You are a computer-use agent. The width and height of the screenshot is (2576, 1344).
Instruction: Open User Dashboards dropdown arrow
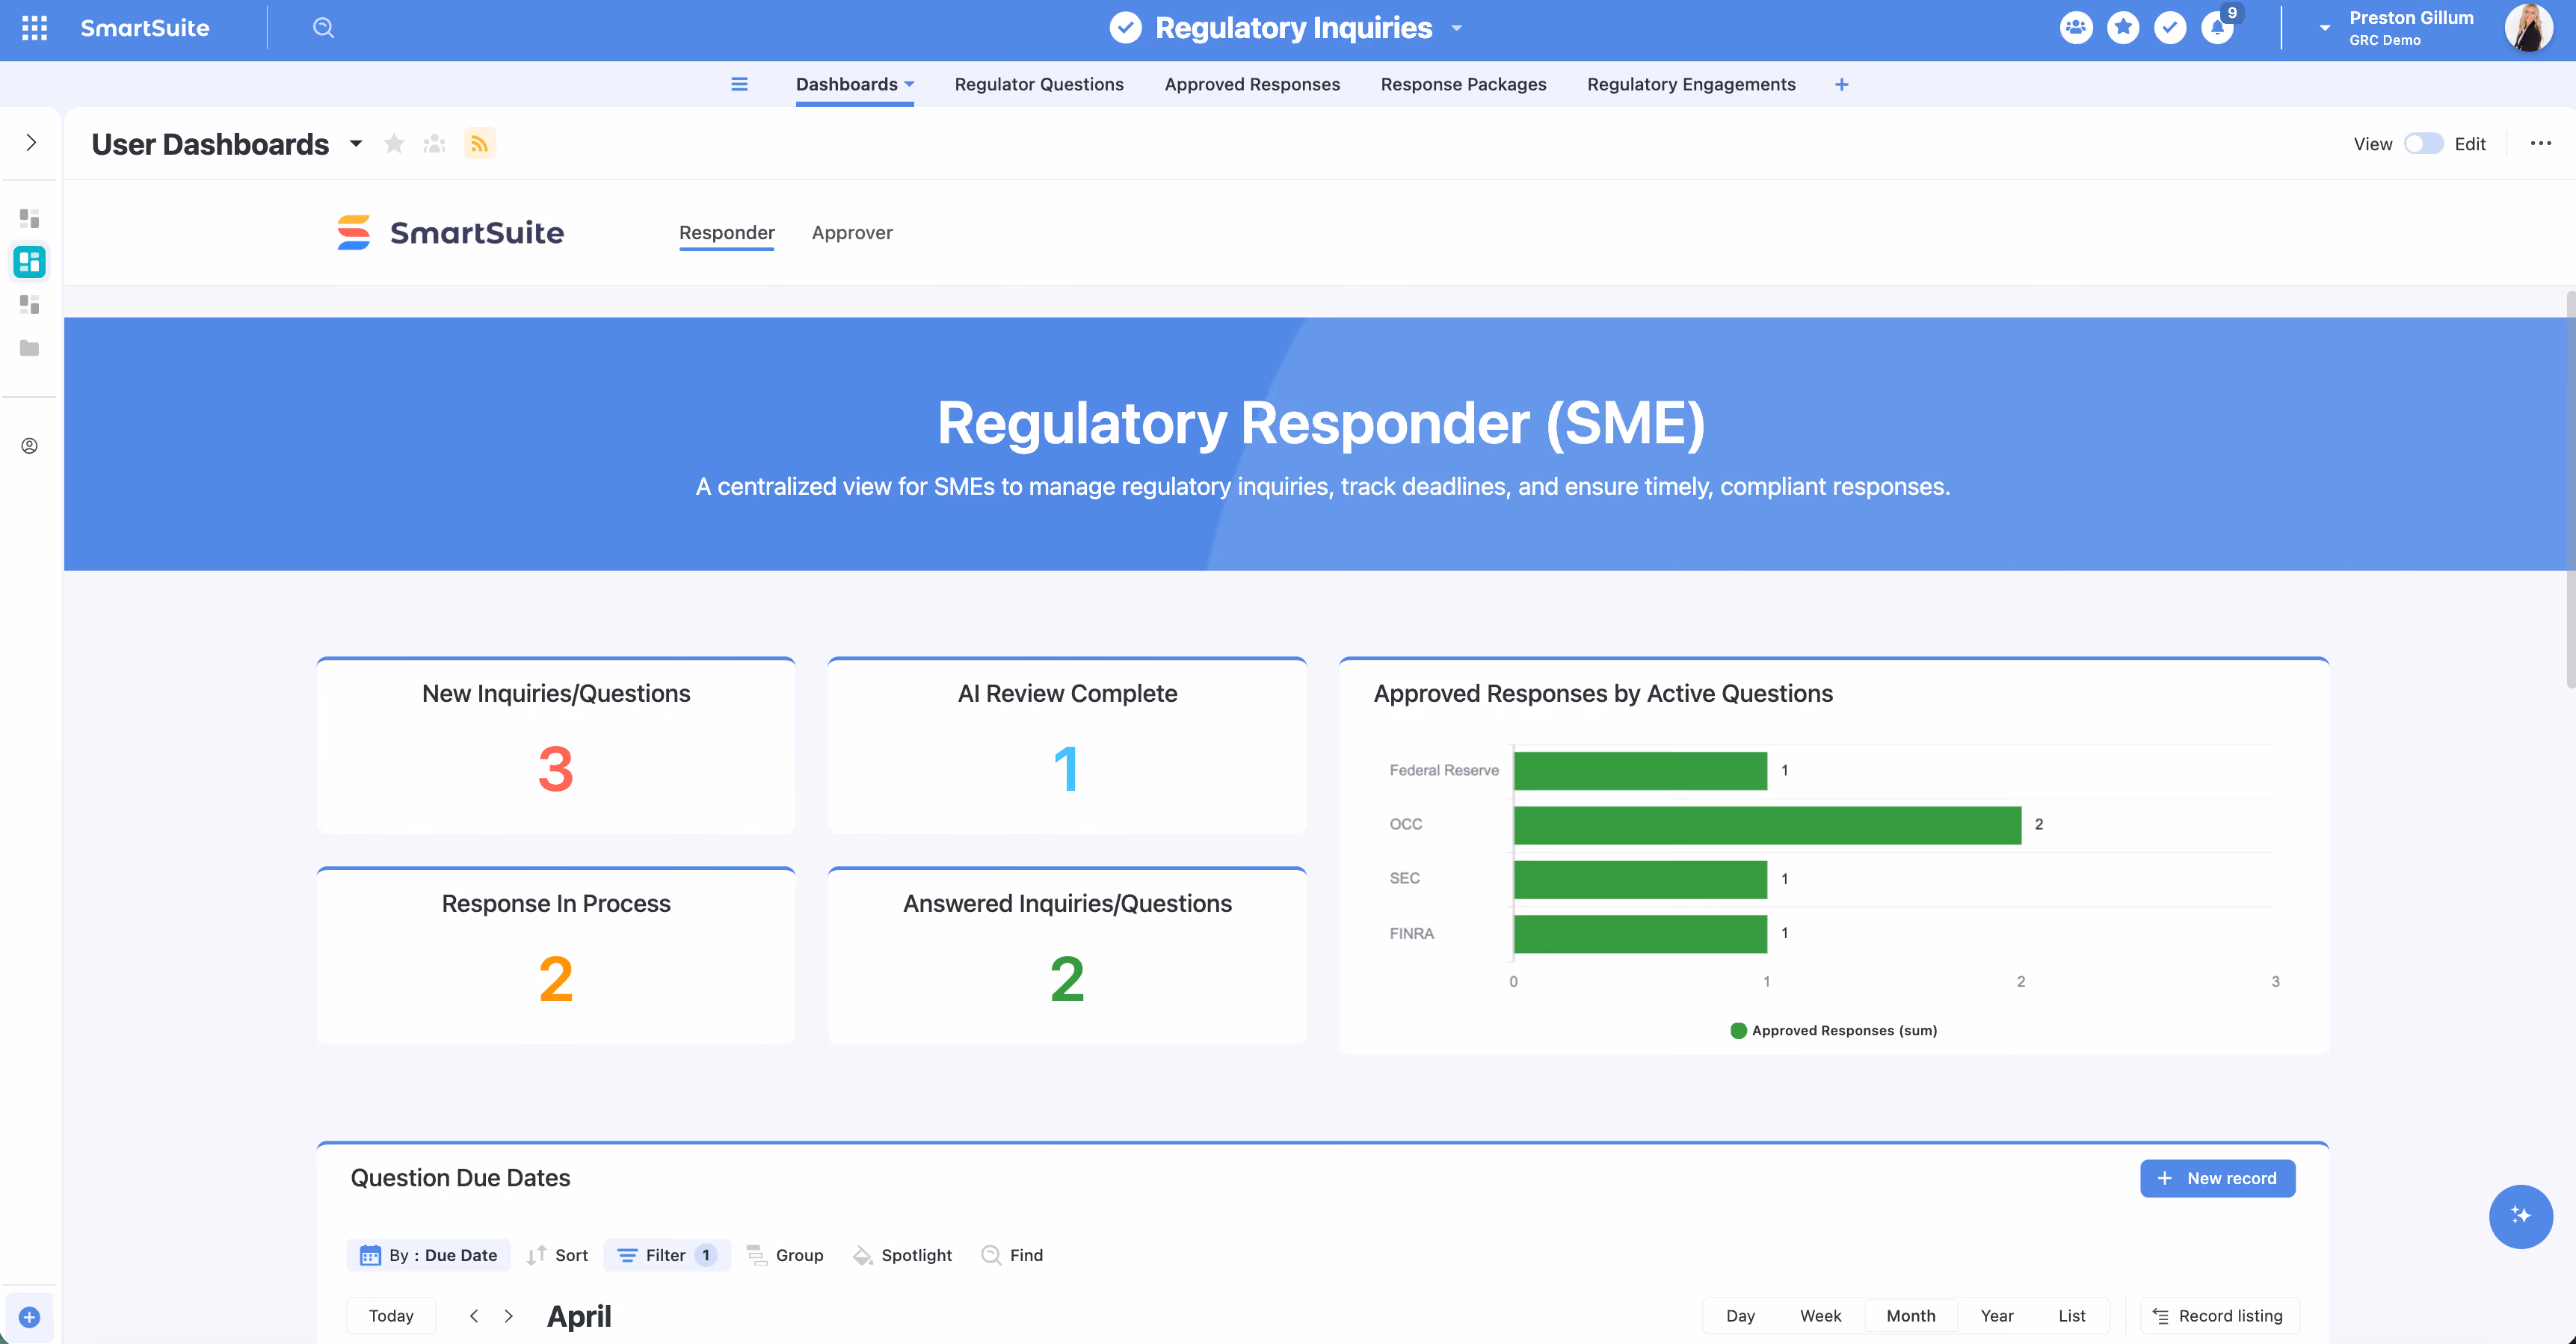(356, 144)
